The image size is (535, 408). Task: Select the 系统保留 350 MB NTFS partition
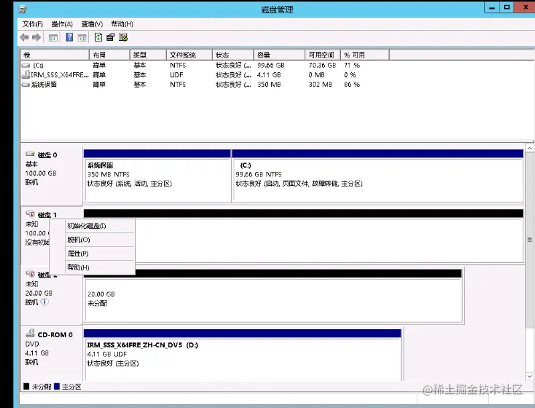pyautogui.click(x=157, y=176)
